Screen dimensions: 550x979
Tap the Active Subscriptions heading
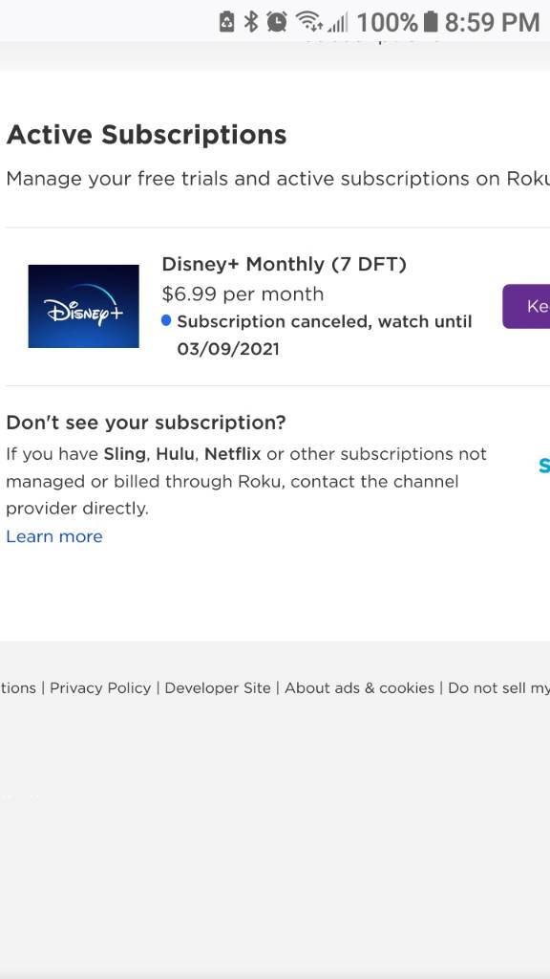pos(146,135)
